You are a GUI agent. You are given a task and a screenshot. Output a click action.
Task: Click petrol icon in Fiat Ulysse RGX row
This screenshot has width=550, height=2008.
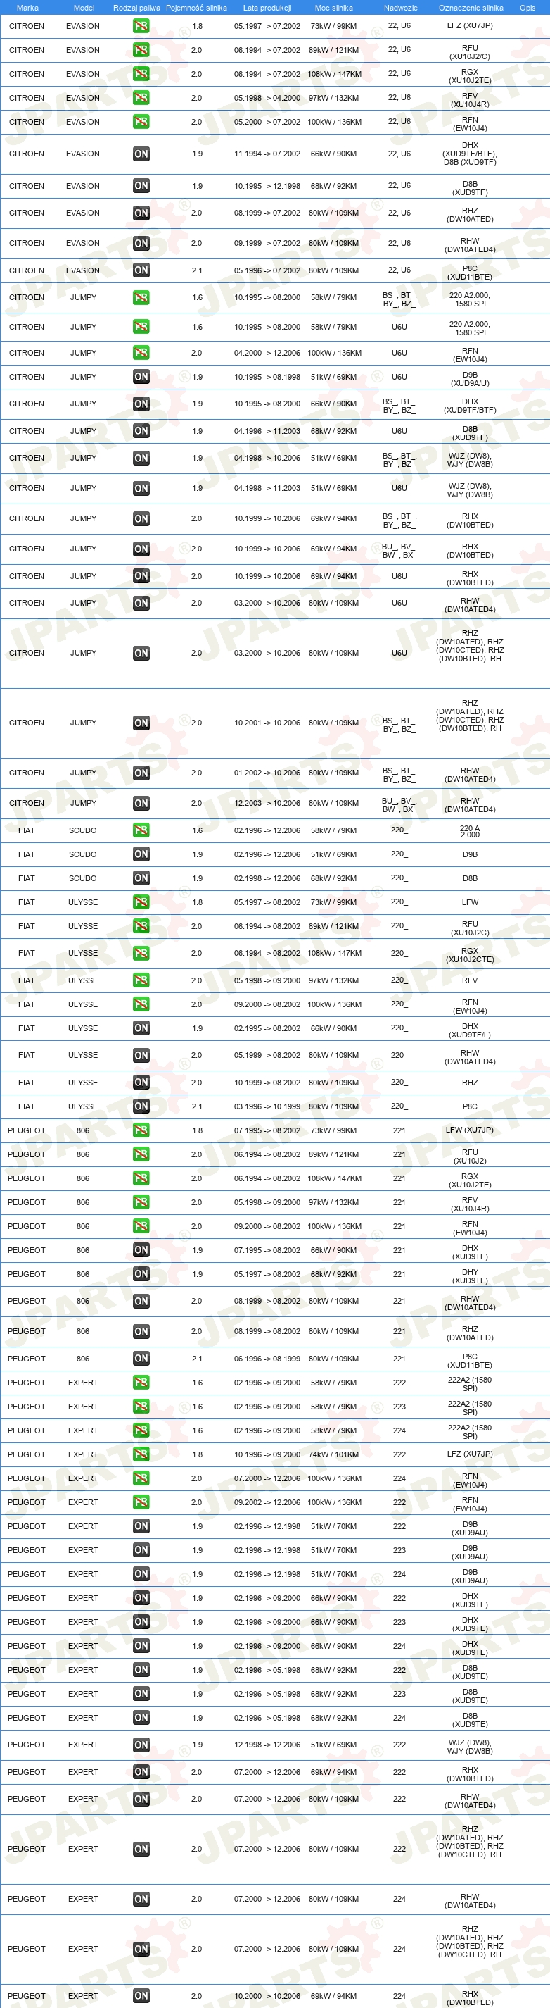click(141, 954)
